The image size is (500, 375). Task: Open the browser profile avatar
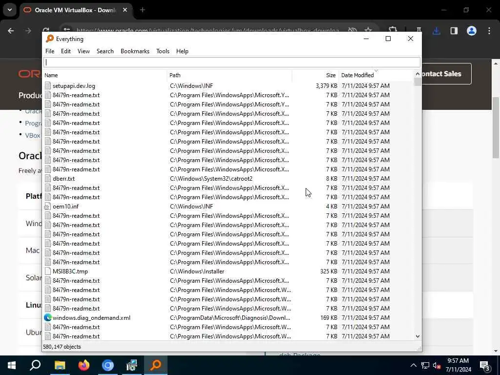tap(472, 31)
